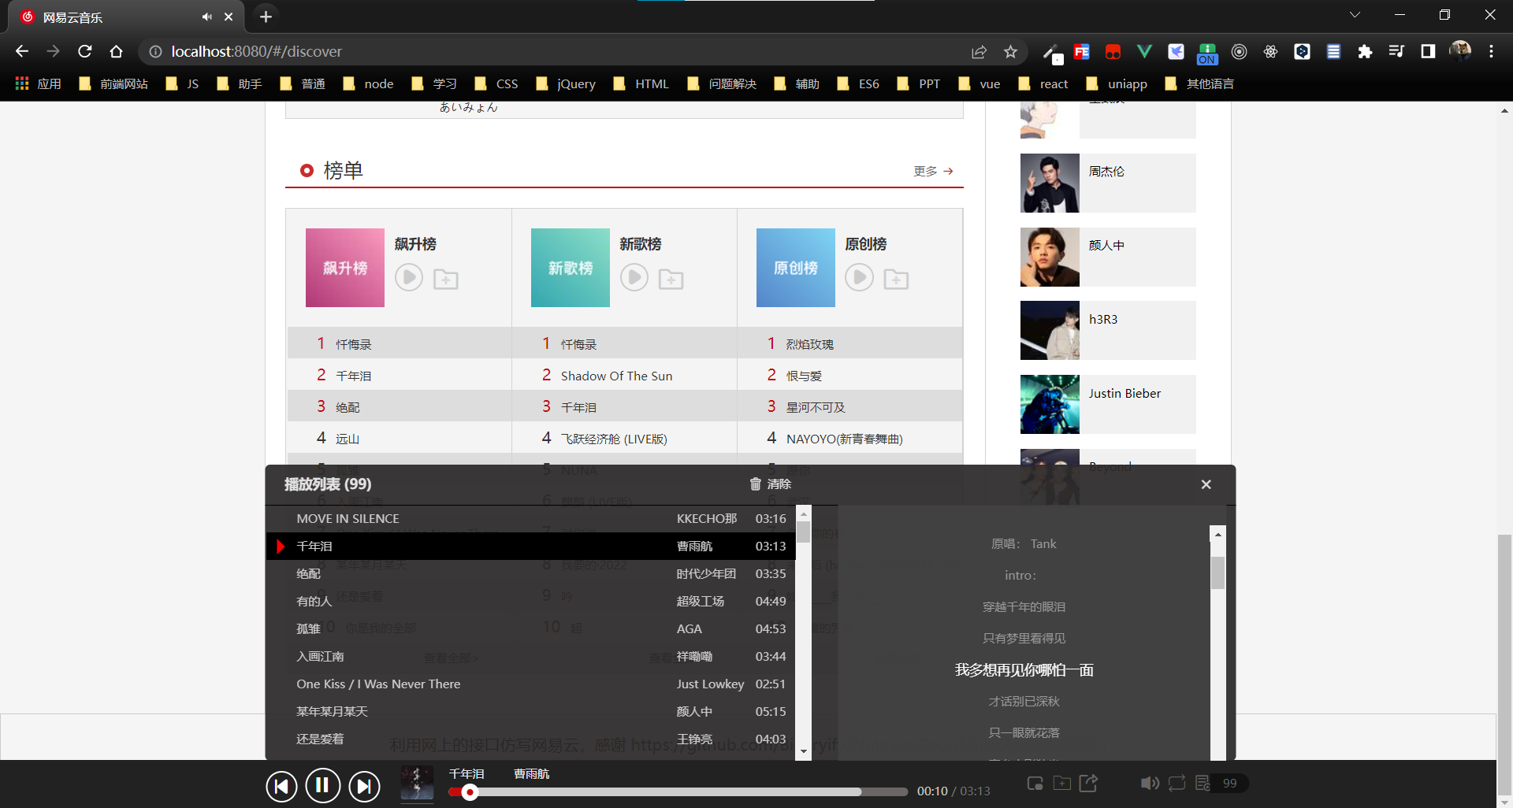Open artist 周杰伦 in sidebar
This screenshot has width=1513, height=808.
click(x=1107, y=183)
